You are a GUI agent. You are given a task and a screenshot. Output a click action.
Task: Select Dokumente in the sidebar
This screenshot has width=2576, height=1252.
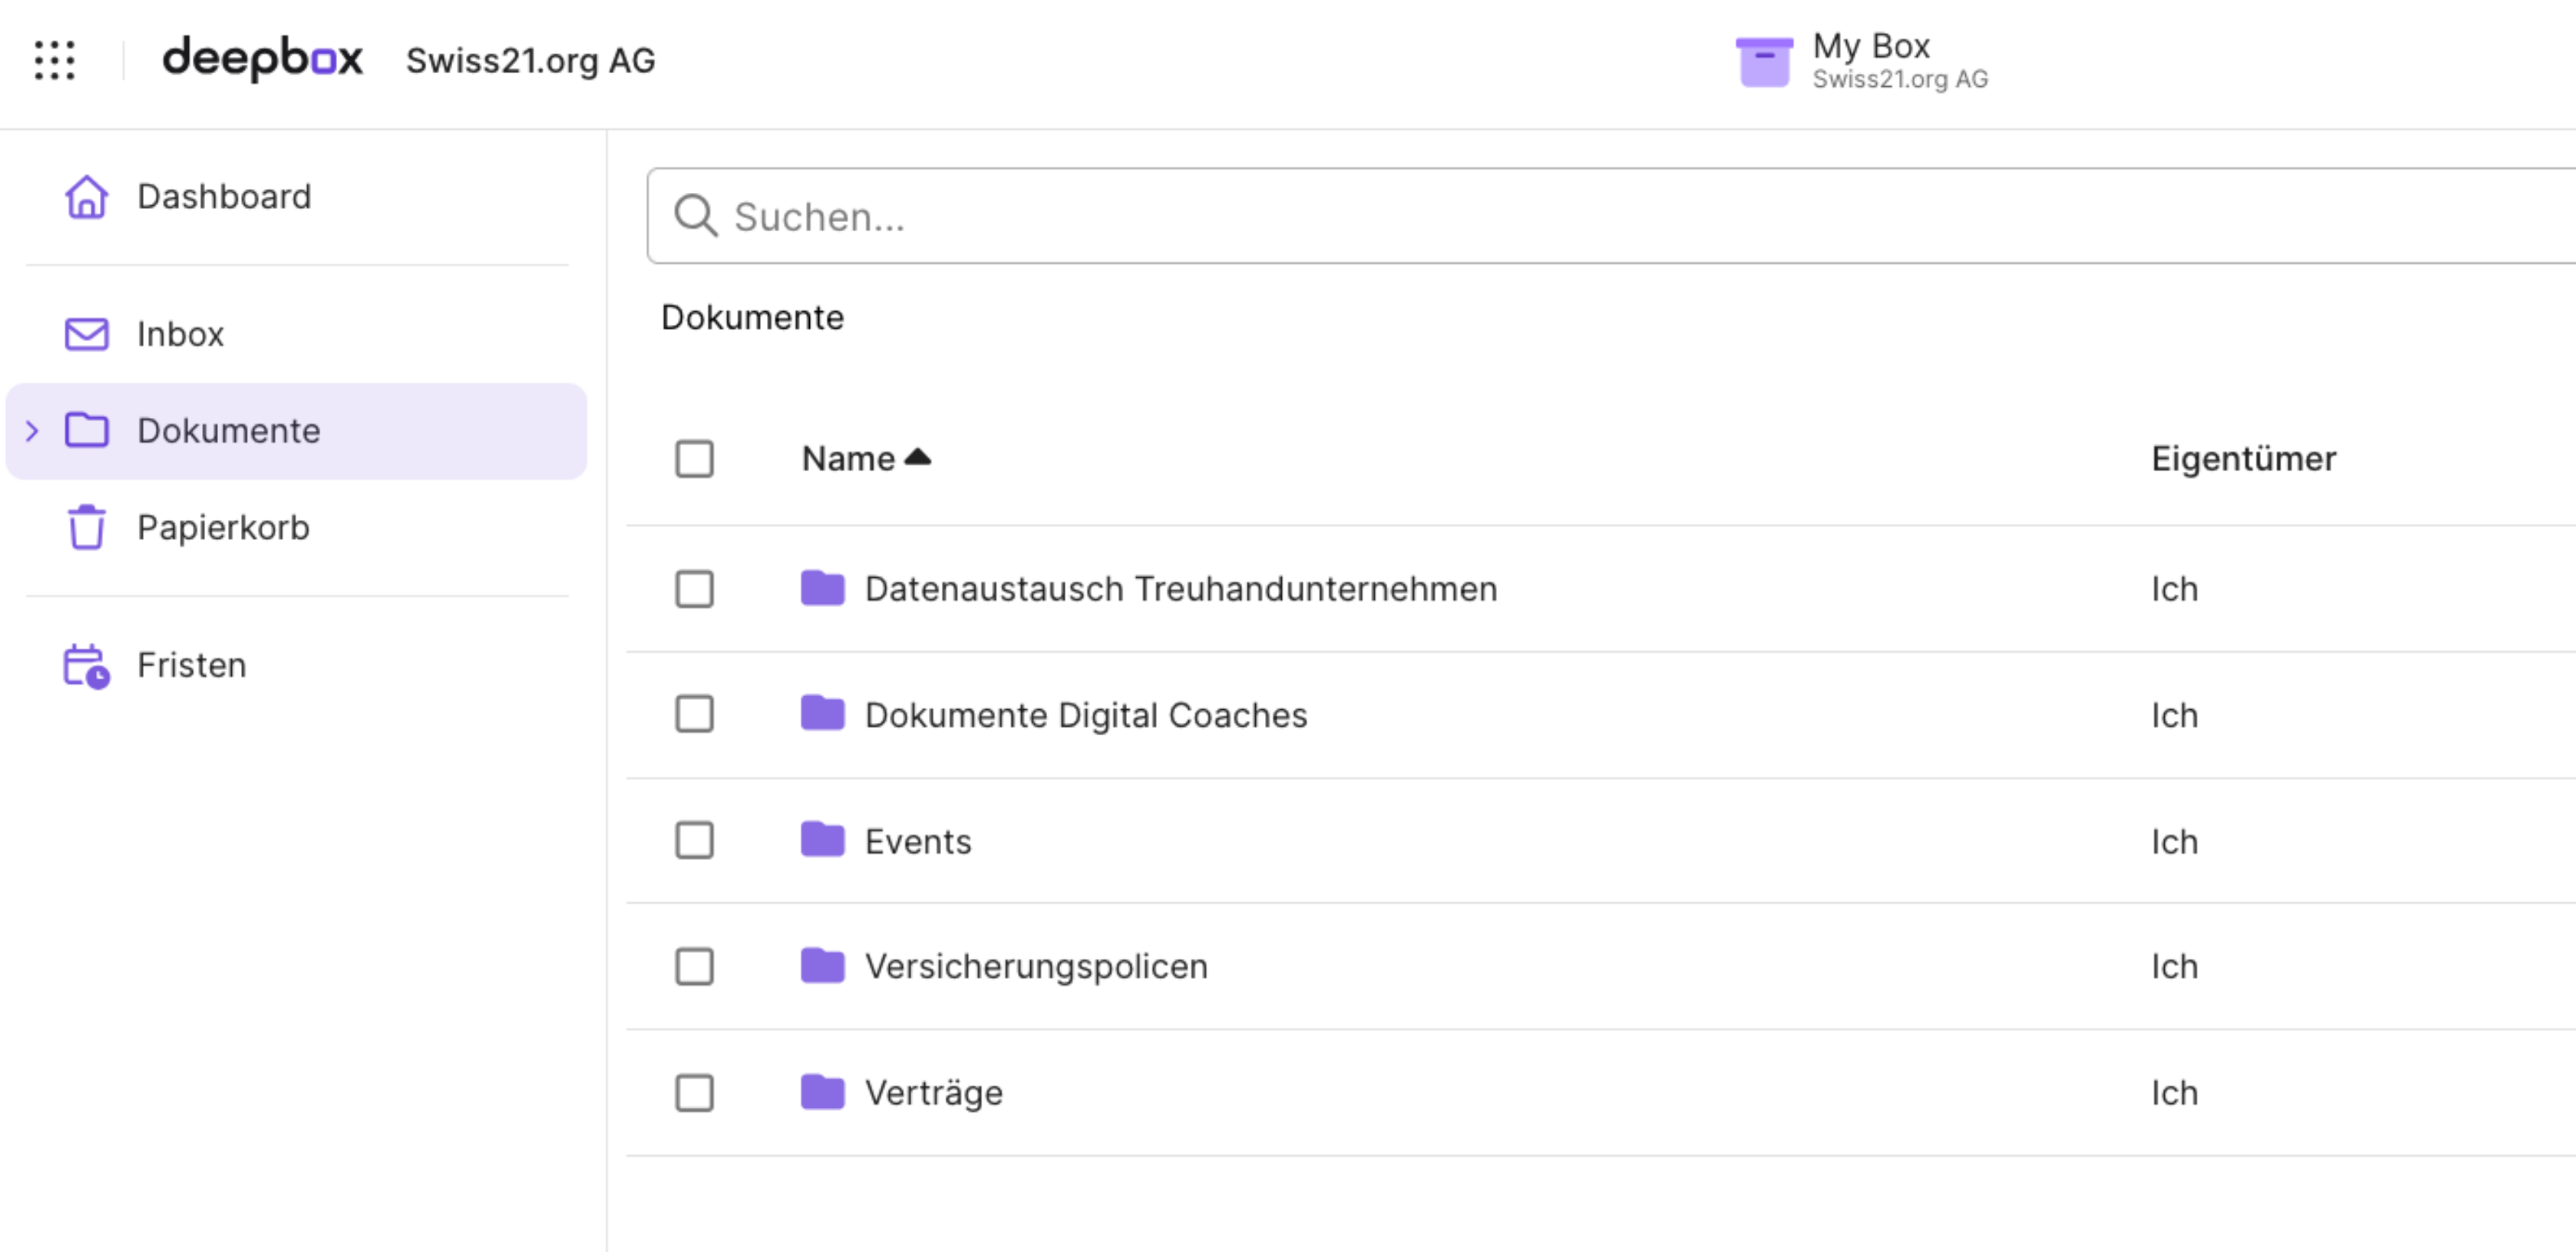pyautogui.click(x=296, y=431)
